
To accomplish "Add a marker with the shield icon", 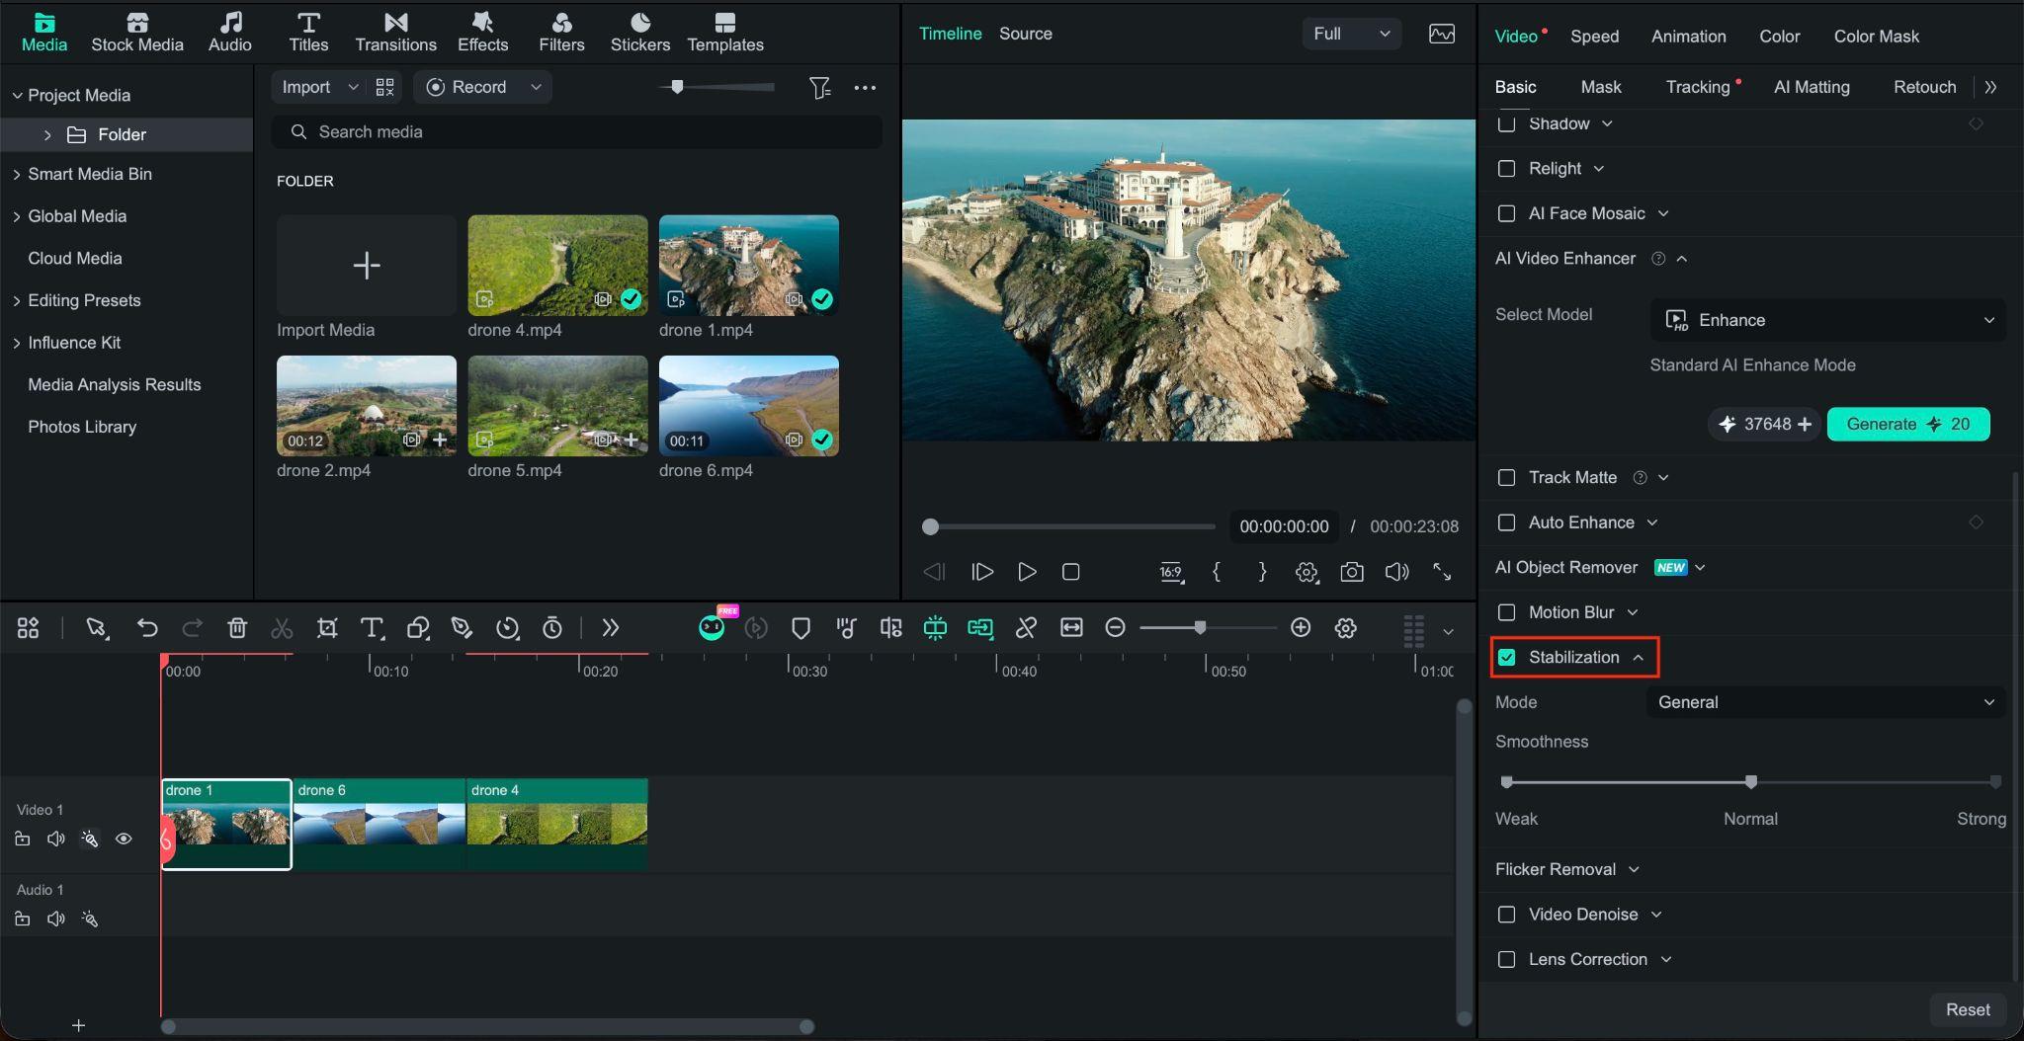I will (x=801, y=627).
